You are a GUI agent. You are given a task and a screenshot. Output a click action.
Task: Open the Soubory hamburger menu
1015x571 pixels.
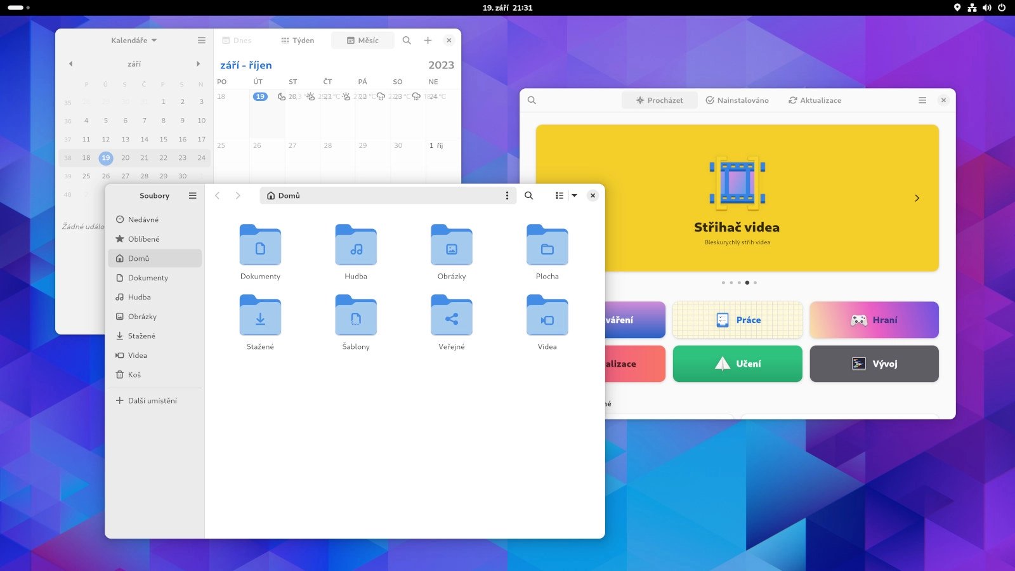coord(193,195)
